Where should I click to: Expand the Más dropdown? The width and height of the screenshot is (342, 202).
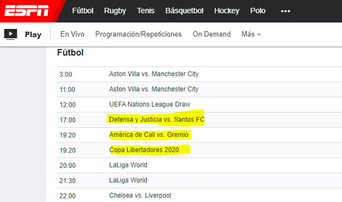251,34
